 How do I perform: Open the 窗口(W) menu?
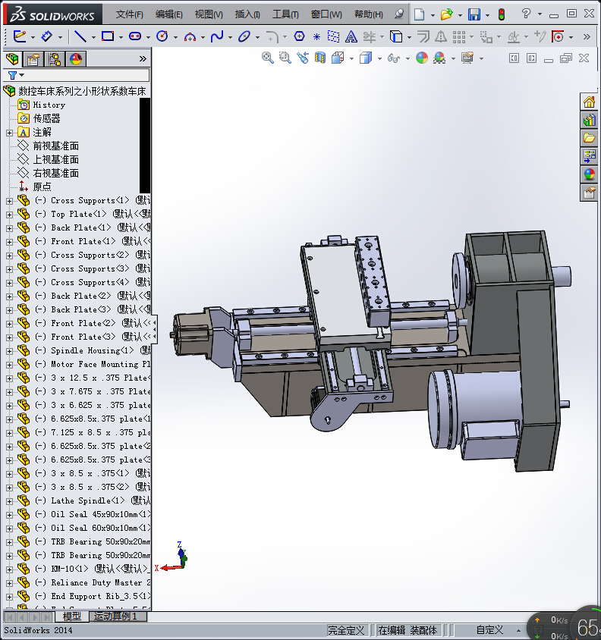(326, 14)
